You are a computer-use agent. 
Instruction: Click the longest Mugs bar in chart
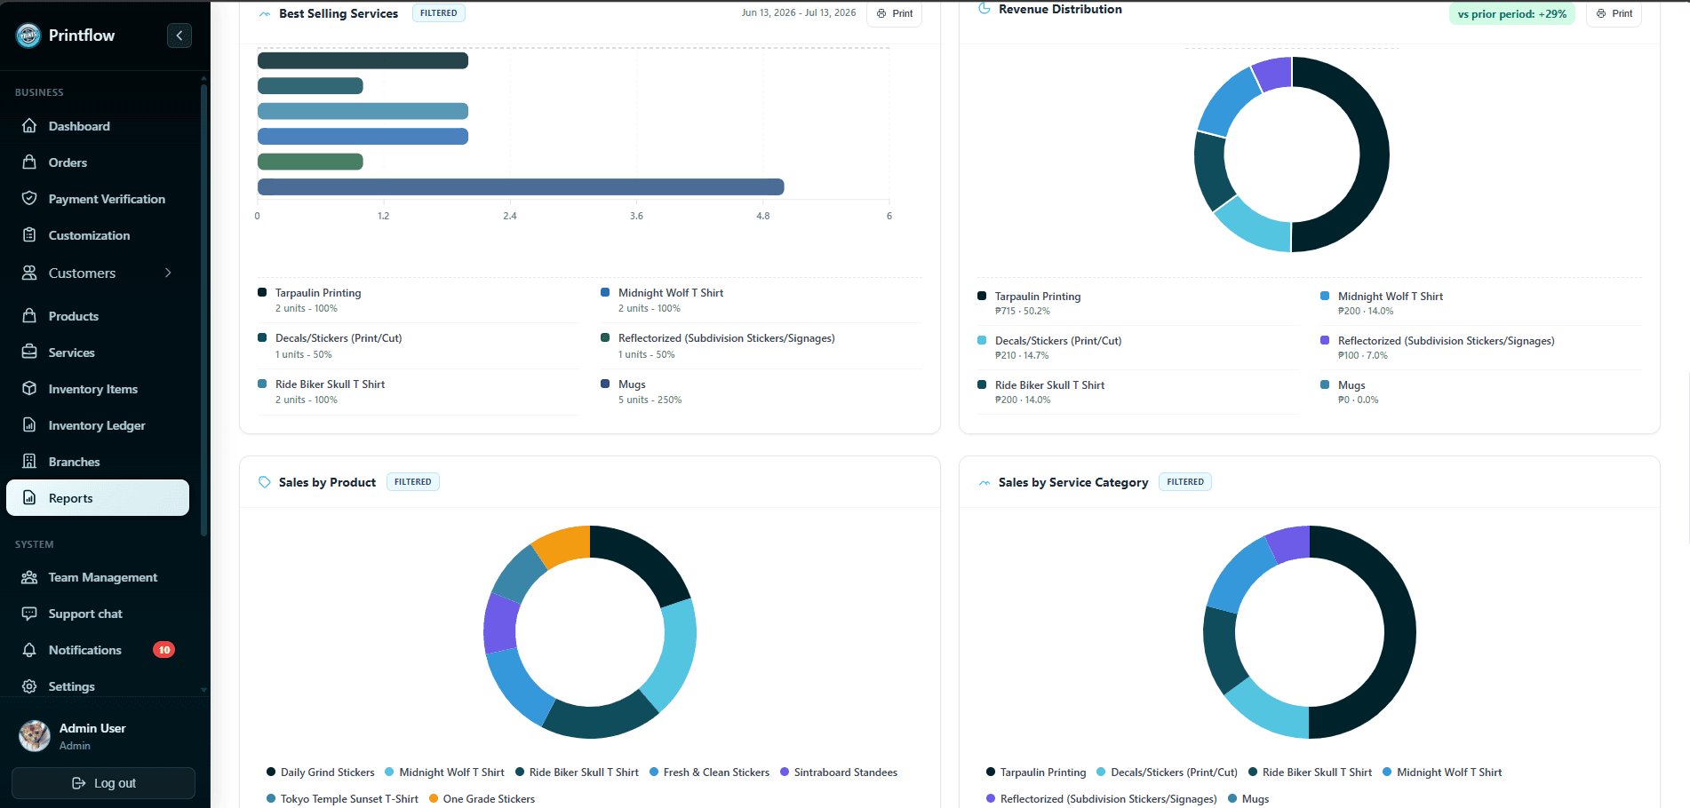[x=521, y=186]
